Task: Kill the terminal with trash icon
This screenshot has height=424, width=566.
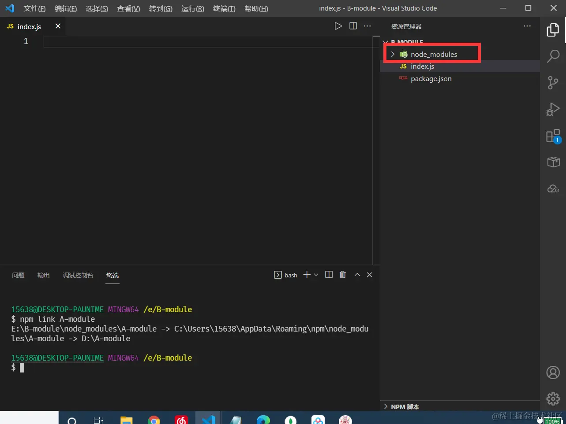Action: (x=343, y=275)
